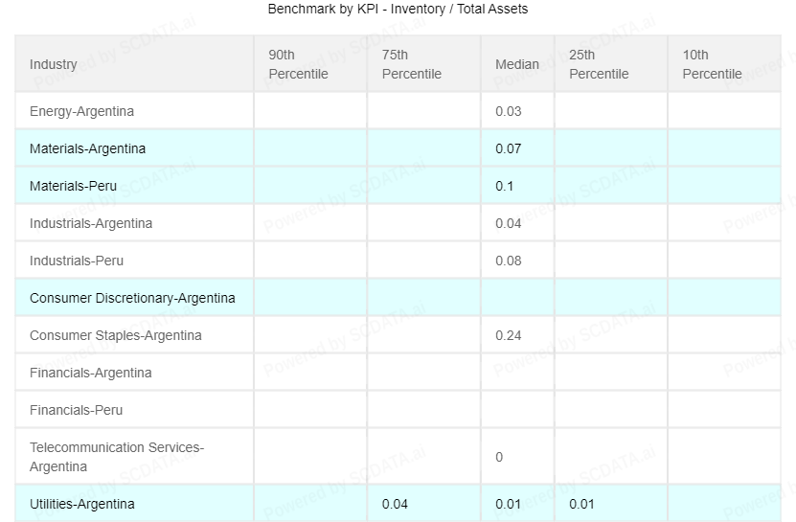The width and height of the screenshot is (796, 522).
Task: Click the Industry column header
Action: [x=54, y=64]
